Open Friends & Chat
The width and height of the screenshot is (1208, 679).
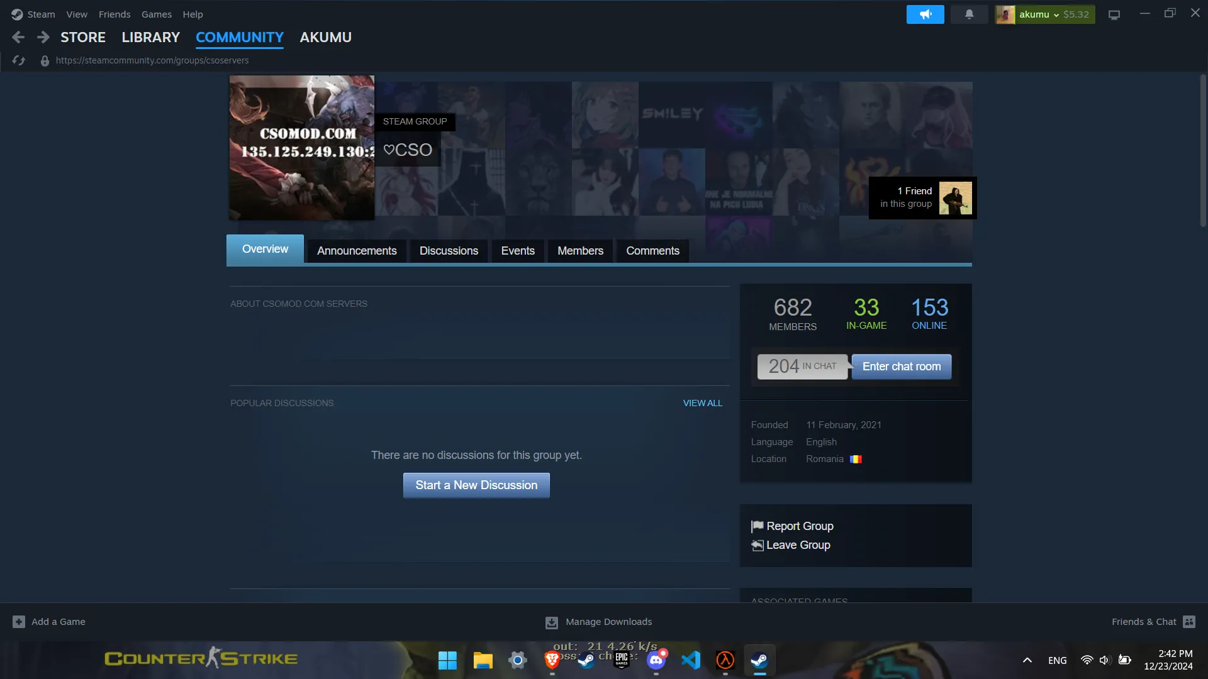1144,622
